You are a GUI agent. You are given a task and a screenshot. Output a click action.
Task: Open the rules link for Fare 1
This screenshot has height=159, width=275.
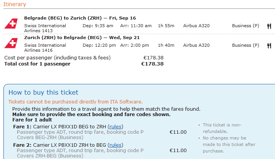(x=115, y=126)
